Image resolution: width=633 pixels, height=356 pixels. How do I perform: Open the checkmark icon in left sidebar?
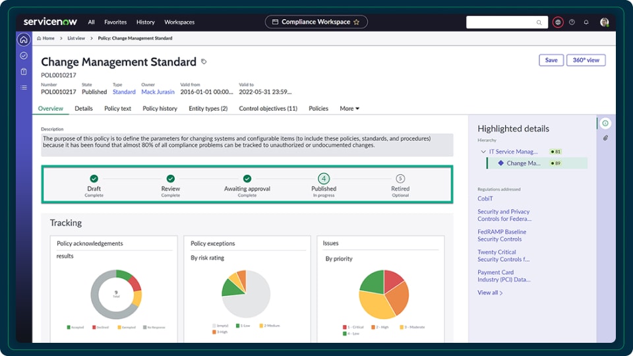(x=24, y=56)
